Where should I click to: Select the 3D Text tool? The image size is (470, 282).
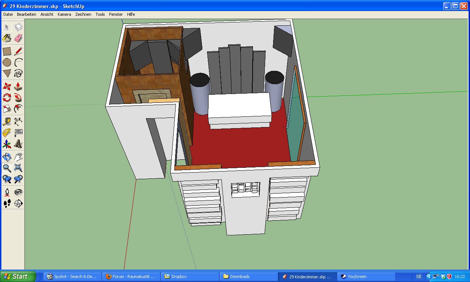18,144
